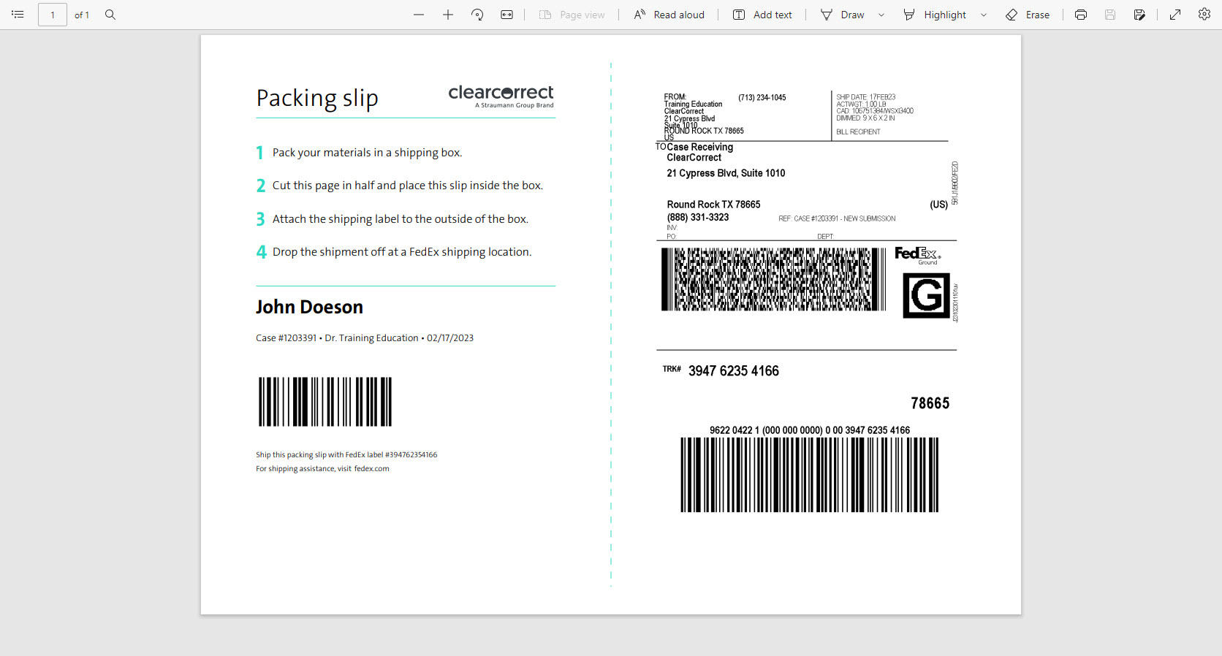The height and width of the screenshot is (656, 1222).
Task: Zoom out with the minus icon
Action: pyautogui.click(x=419, y=15)
